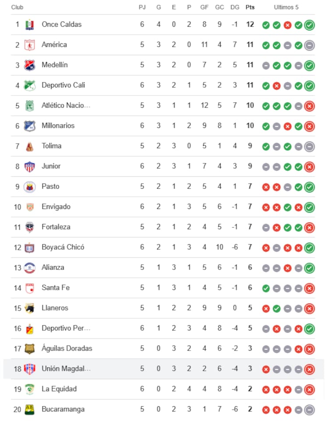Click the Bucaramanga team badge
Screen dimensions: 333x422
point(29,409)
